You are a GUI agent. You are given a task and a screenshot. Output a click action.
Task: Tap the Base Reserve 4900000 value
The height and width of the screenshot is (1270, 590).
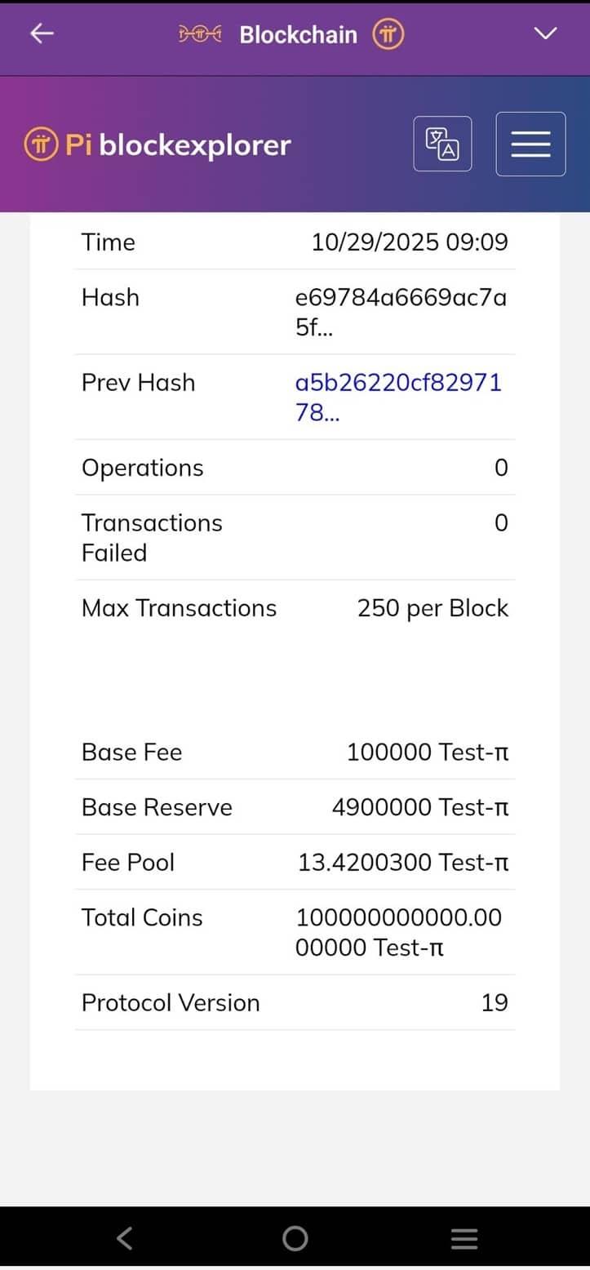[419, 807]
